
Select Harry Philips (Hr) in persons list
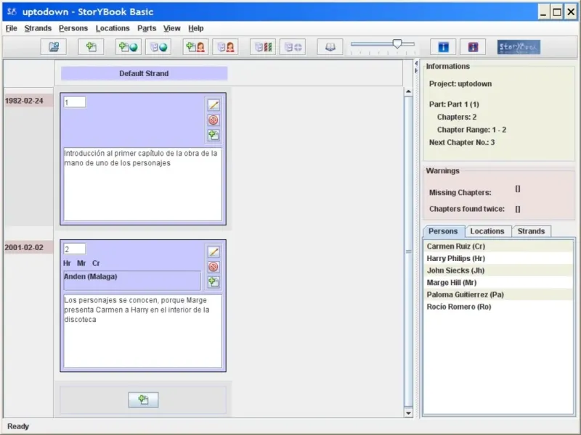tap(497, 258)
